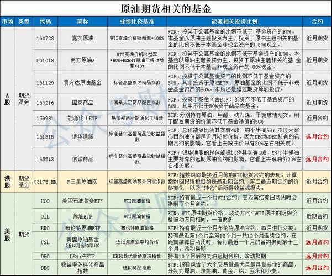332x276 pixels.
Task: Click benchmark 近12月原油平均价格
Action: click(137, 242)
